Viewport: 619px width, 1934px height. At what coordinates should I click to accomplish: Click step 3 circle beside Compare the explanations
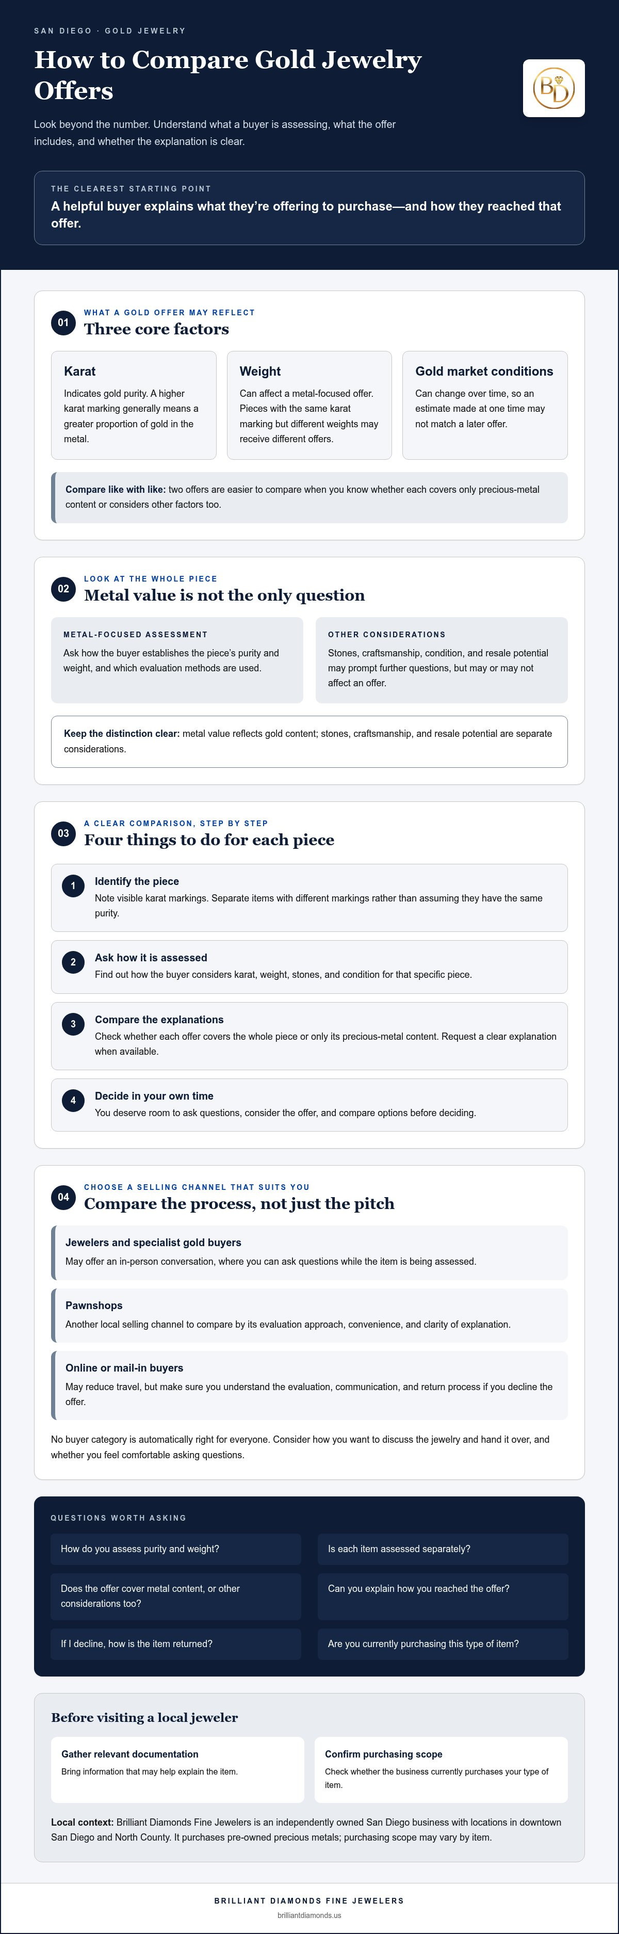tap(73, 1024)
